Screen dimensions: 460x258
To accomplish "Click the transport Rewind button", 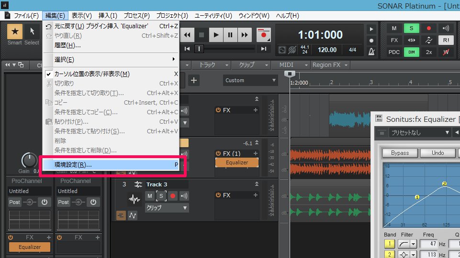I will click(x=187, y=35).
